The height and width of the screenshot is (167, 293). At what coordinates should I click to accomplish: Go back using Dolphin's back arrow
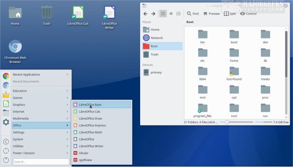(146, 14)
